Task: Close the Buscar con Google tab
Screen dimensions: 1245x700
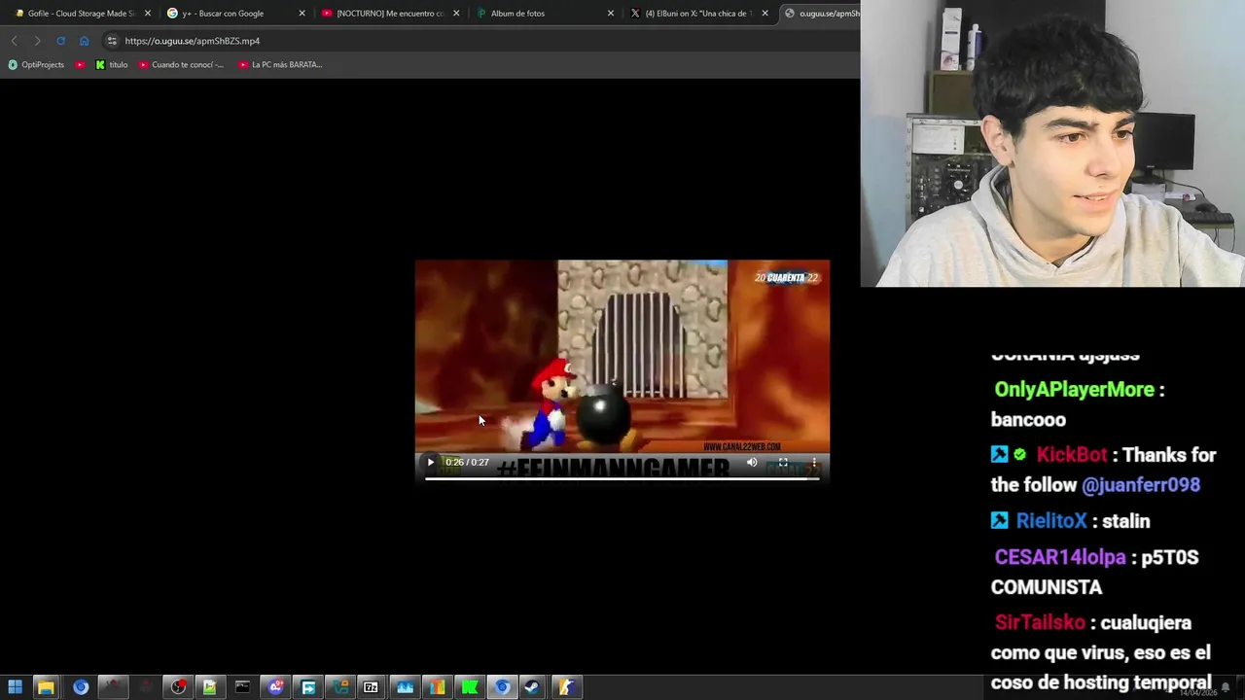Action: point(302,14)
